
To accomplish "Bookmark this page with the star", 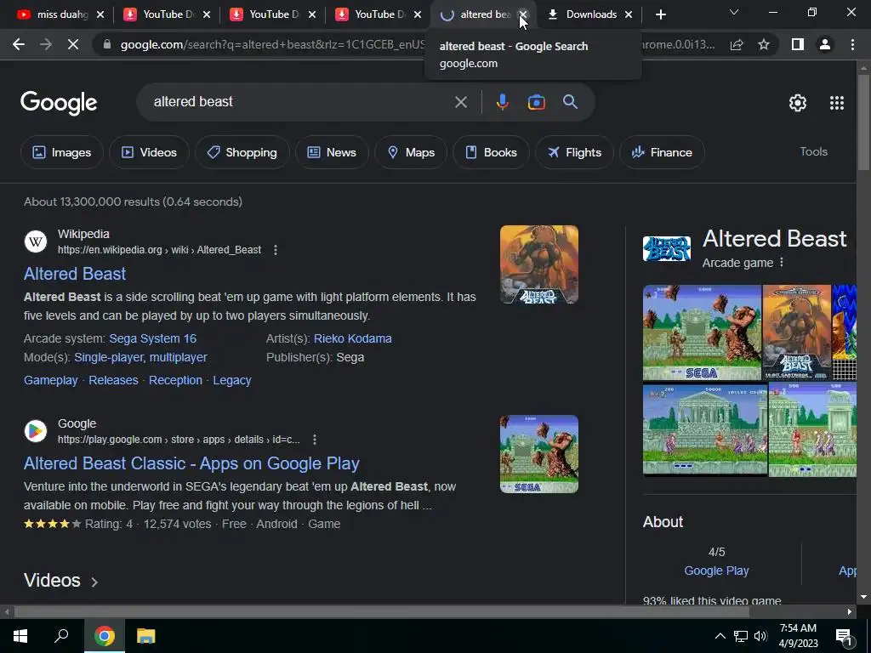I will coord(764,44).
